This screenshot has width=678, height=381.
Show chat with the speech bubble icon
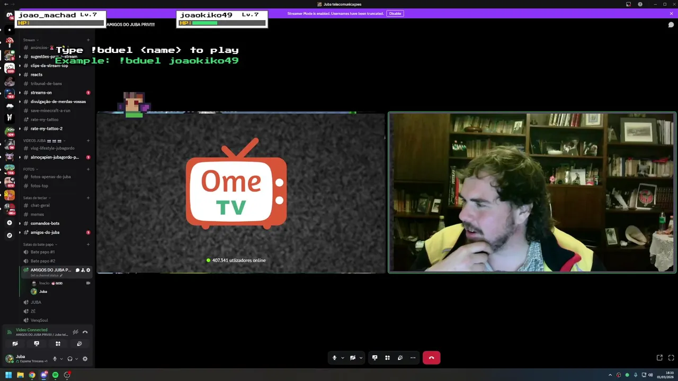(x=671, y=25)
